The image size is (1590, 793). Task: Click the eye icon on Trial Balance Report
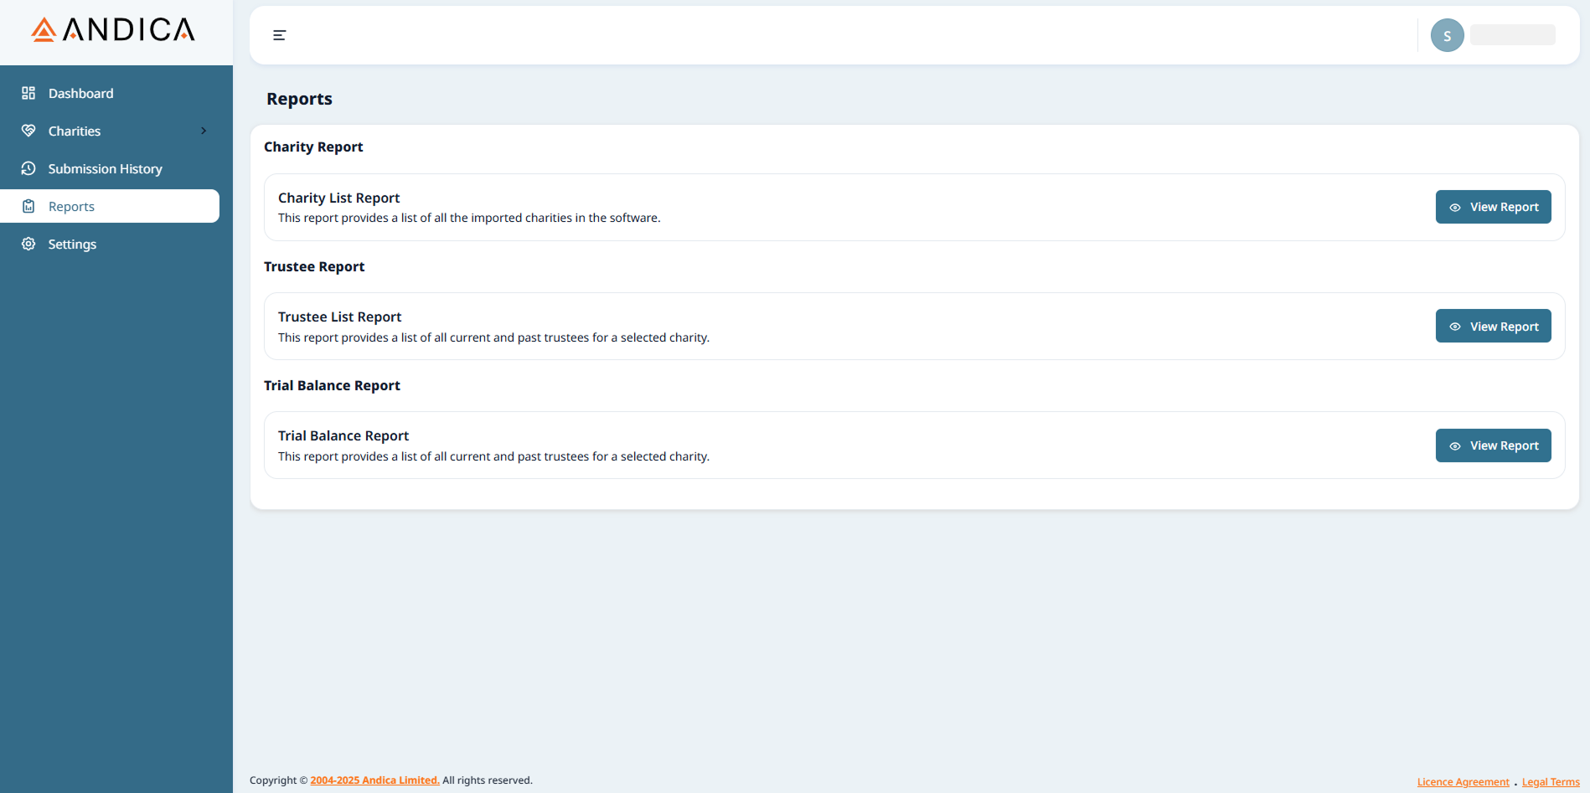pyautogui.click(x=1455, y=445)
